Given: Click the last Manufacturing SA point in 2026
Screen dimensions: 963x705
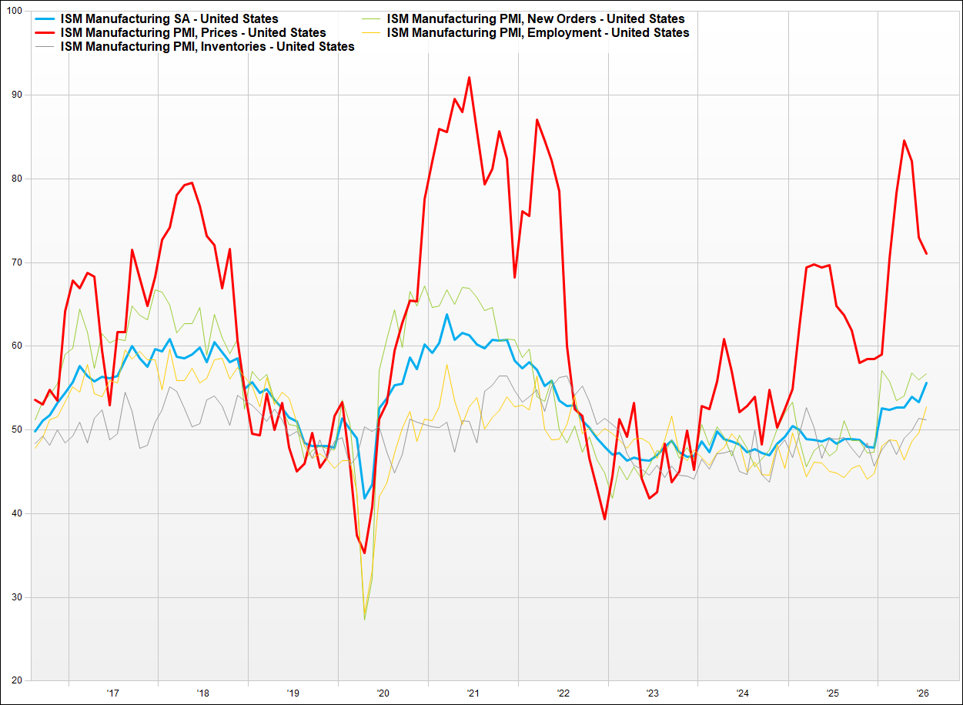Looking at the screenshot, I should 926,383.
